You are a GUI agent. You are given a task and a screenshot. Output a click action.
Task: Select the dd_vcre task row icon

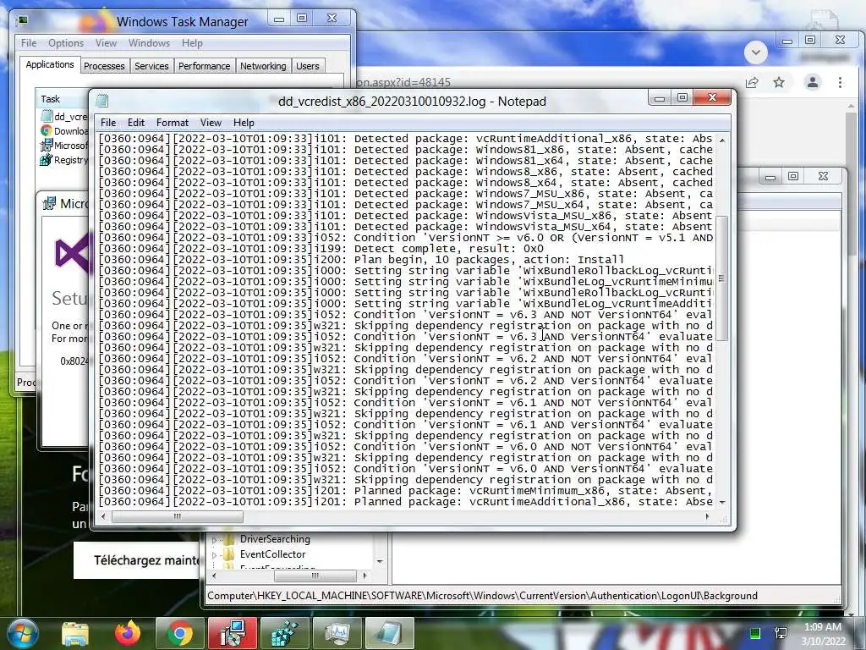[x=47, y=116]
